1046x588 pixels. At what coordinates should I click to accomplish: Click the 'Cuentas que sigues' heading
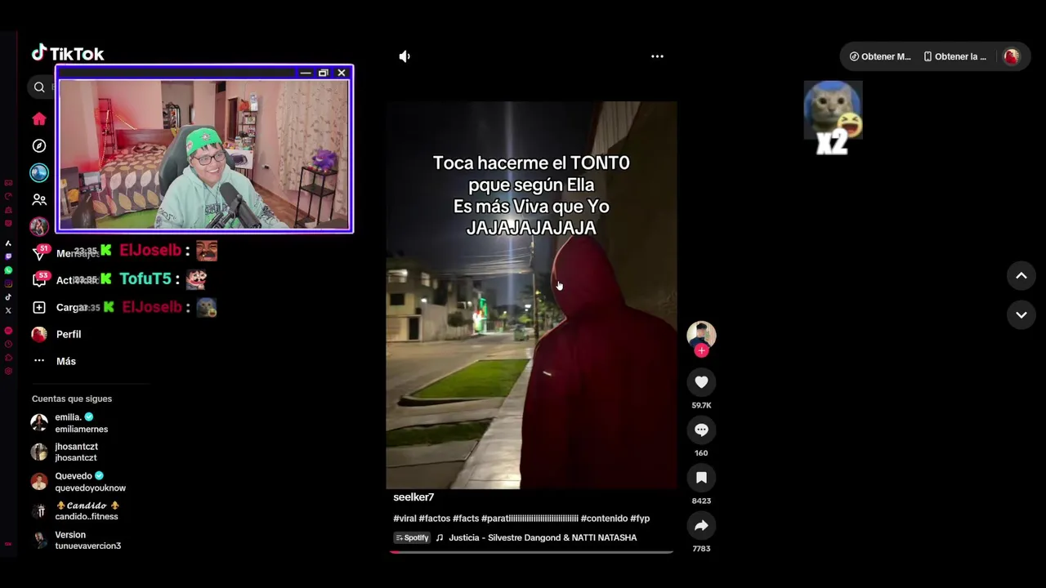pyautogui.click(x=72, y=399)
